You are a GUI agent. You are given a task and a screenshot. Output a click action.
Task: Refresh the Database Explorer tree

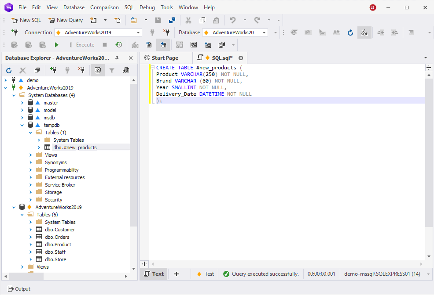pyautogui.click(x=8, y=70)
